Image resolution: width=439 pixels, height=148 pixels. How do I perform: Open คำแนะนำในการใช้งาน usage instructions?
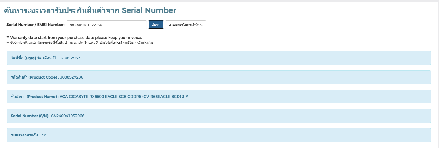point(186,25)
